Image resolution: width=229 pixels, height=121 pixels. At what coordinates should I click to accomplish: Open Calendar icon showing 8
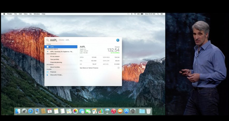pyautogui.click(x=50, y=111)
